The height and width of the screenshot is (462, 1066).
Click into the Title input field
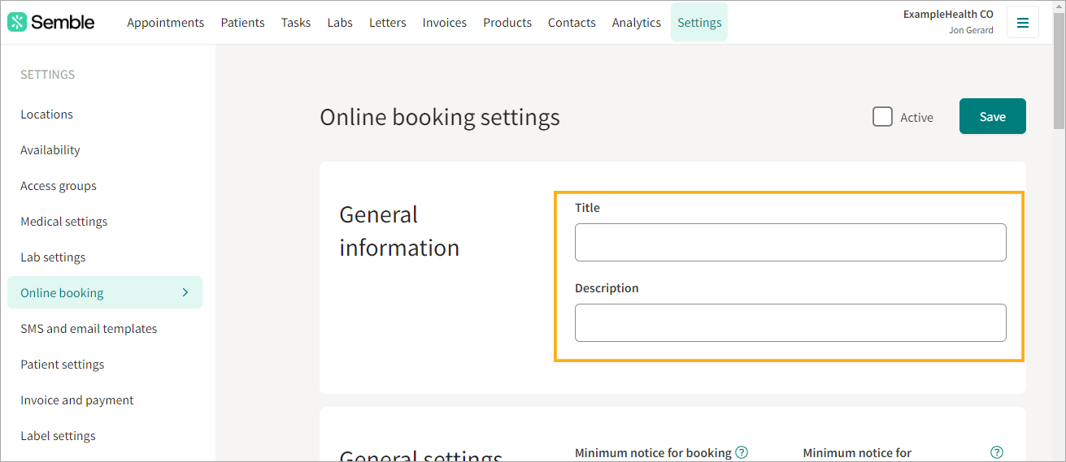(x=790, y=243)
